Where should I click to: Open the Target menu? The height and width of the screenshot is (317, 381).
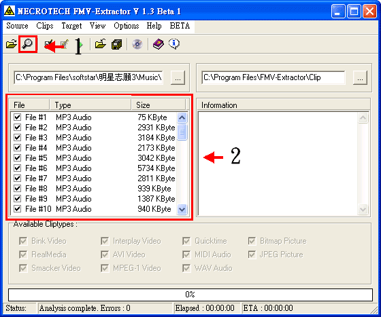71,26
